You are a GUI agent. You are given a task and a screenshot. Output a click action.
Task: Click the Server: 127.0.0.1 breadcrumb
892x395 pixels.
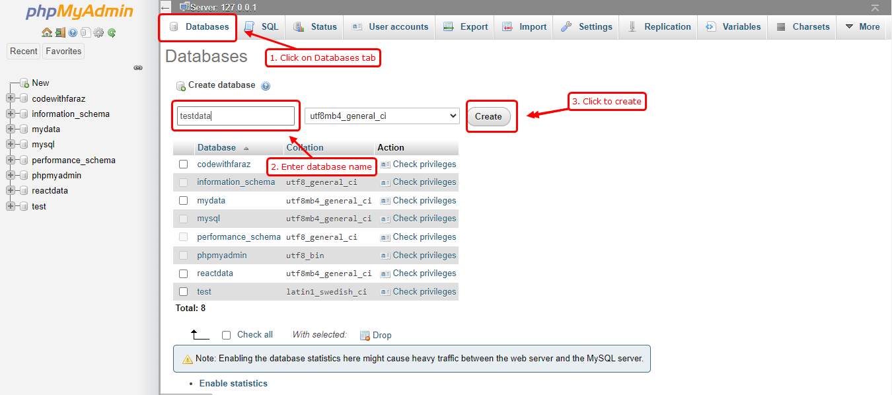coord(223,8)
